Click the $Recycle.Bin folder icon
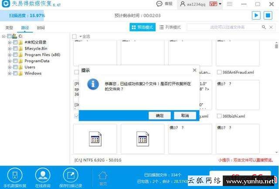This screenshot has width=279, height=189. (x=20, y=48)
